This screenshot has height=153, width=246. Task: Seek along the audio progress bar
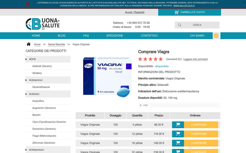click(x=184, y=105)
